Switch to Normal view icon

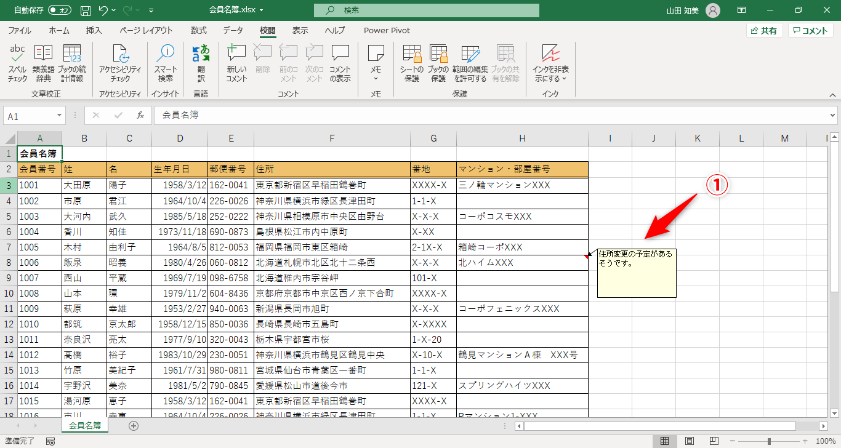665,441
